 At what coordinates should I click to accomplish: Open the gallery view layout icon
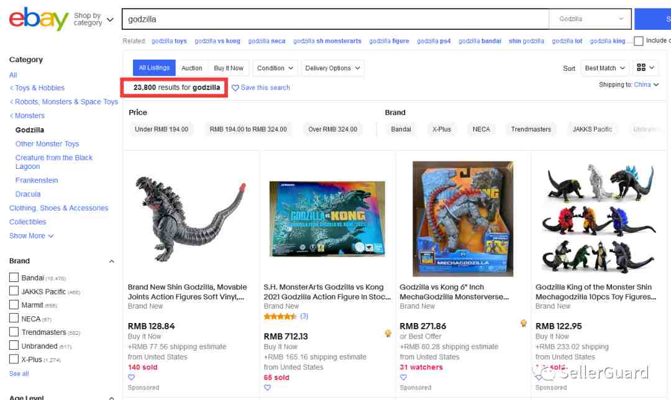[x=646, y=68]
